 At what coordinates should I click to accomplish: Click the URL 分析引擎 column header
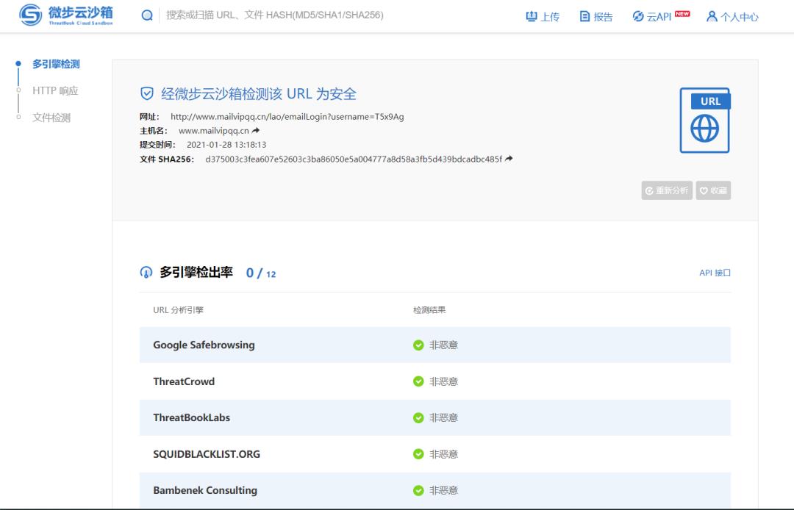tap(178, 310)
